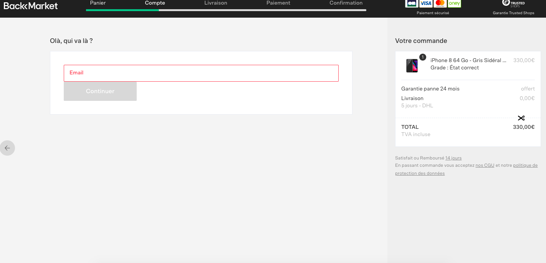The height and width of the screenshot is (263, 546).
Task: Click the Back Market logo
Action: tap(31, 6)
